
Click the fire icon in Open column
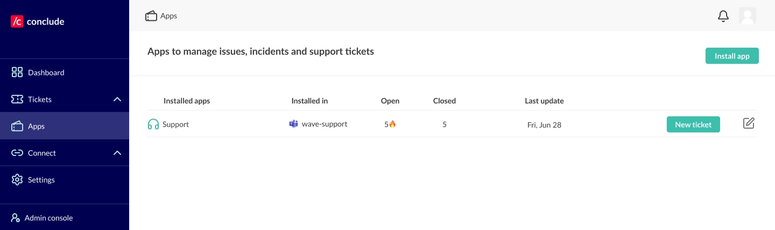point(392,124)
